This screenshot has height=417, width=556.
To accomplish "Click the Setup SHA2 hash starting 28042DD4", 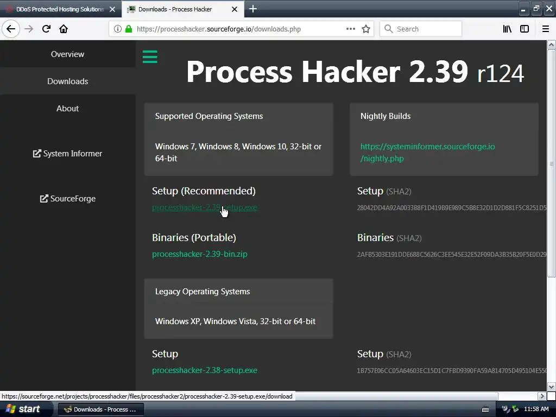I will 451,207.
